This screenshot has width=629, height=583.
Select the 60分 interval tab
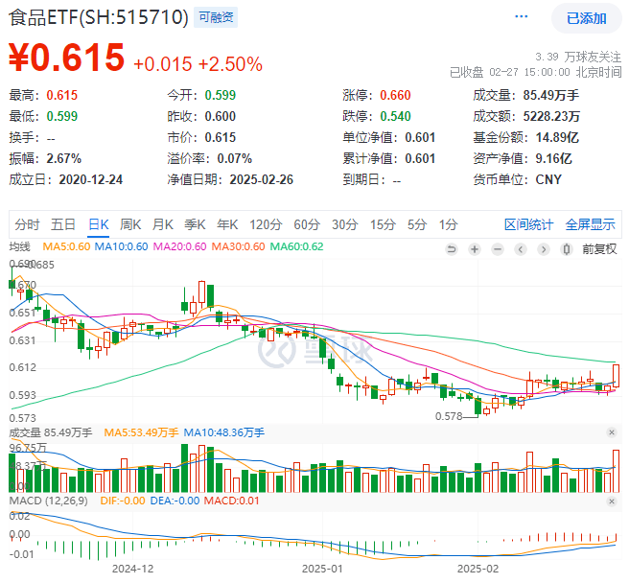point(306,224)
